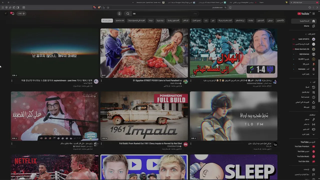Select the 'موسيقى' (Music) filter chip

coord(270,20)
